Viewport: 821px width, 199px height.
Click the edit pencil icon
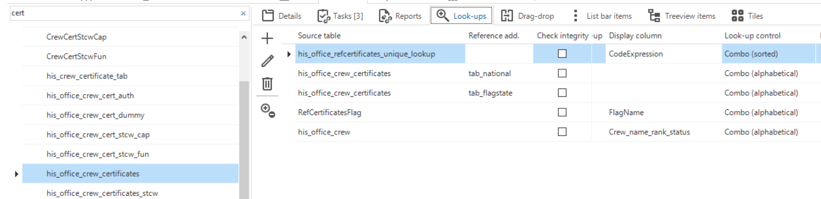[267, 61]
